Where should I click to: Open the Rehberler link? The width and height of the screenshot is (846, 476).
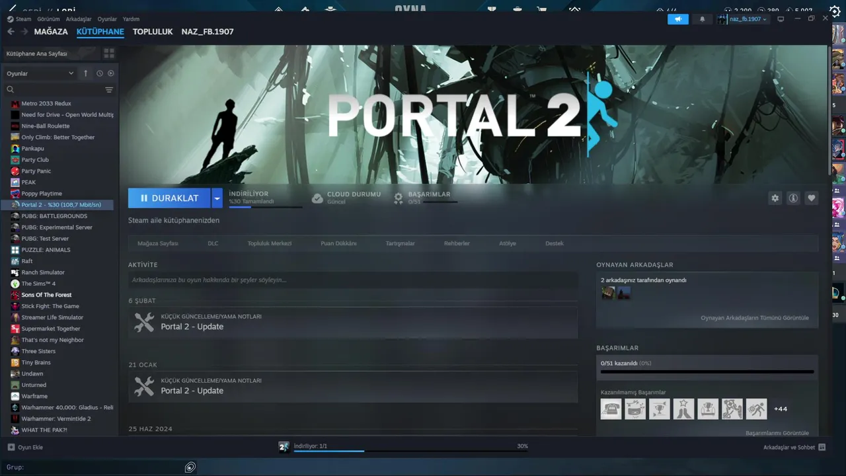(x=457, y=243)
